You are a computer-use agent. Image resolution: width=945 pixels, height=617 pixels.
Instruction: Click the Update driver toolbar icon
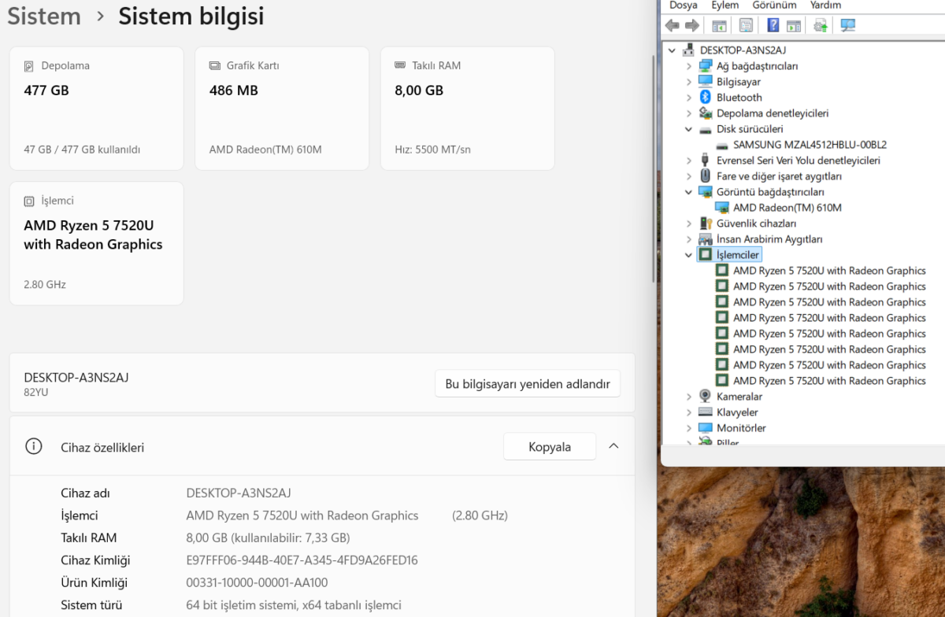click(821, 25)
